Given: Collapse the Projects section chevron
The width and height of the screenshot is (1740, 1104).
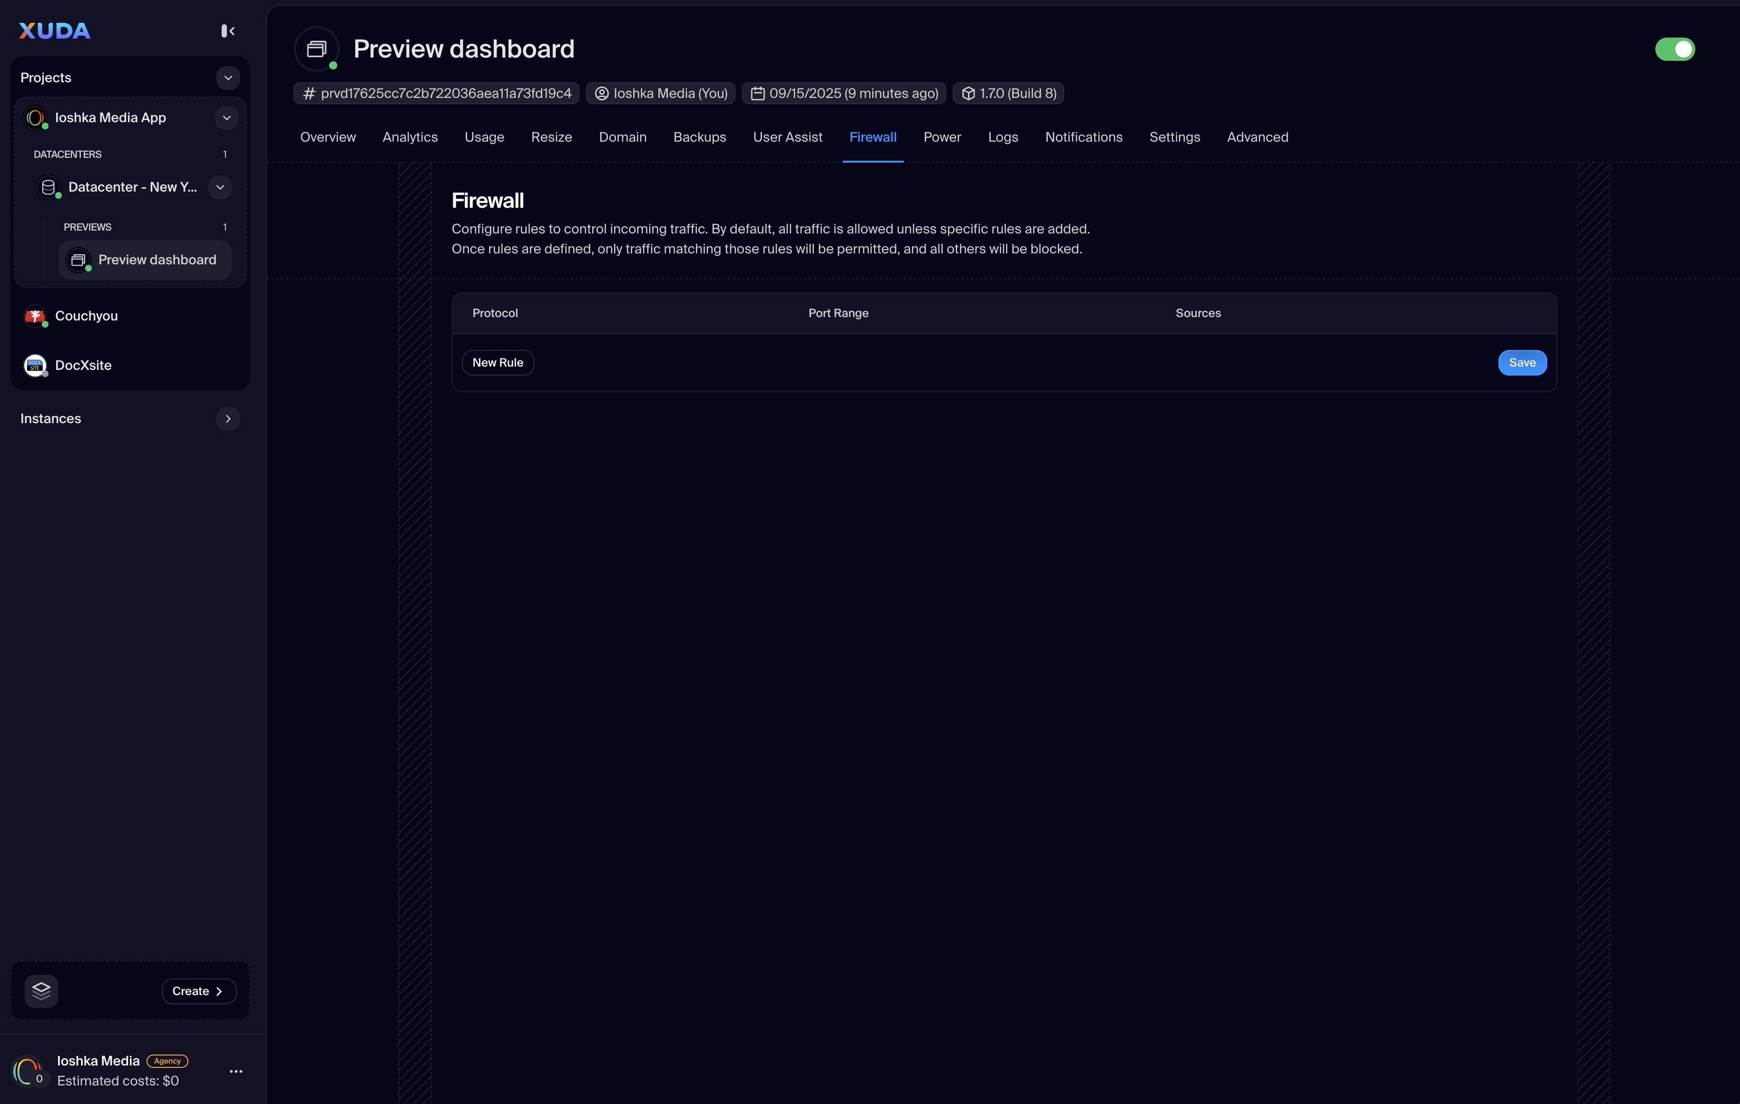Looking at the screenshot, I should (228, 78).
